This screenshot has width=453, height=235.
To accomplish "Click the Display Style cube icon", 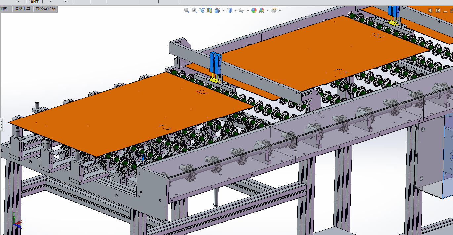I will pos(229,11).
